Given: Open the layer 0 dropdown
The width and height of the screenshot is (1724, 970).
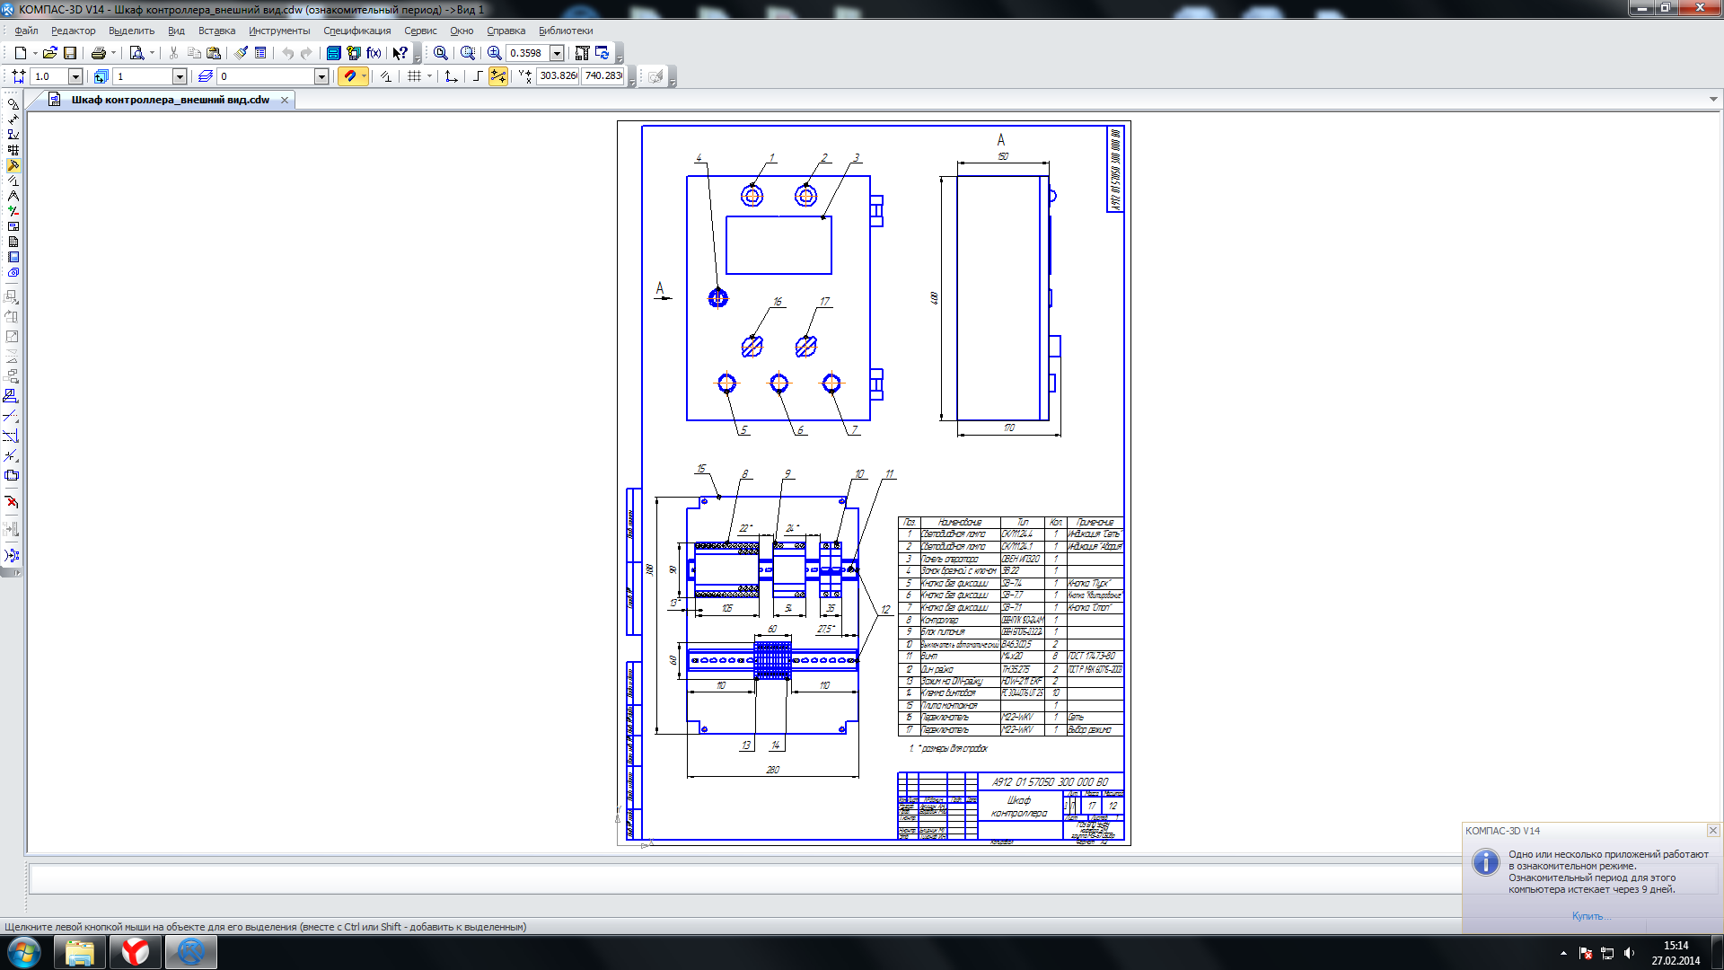Looking at the screenshot, I should click(321, 76).
